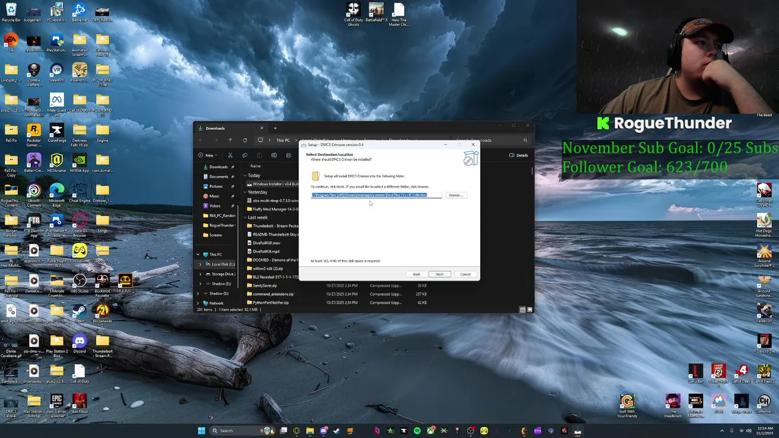779x438 pixels.
Task: Click the destination folder path field
Action: point(376,195)
